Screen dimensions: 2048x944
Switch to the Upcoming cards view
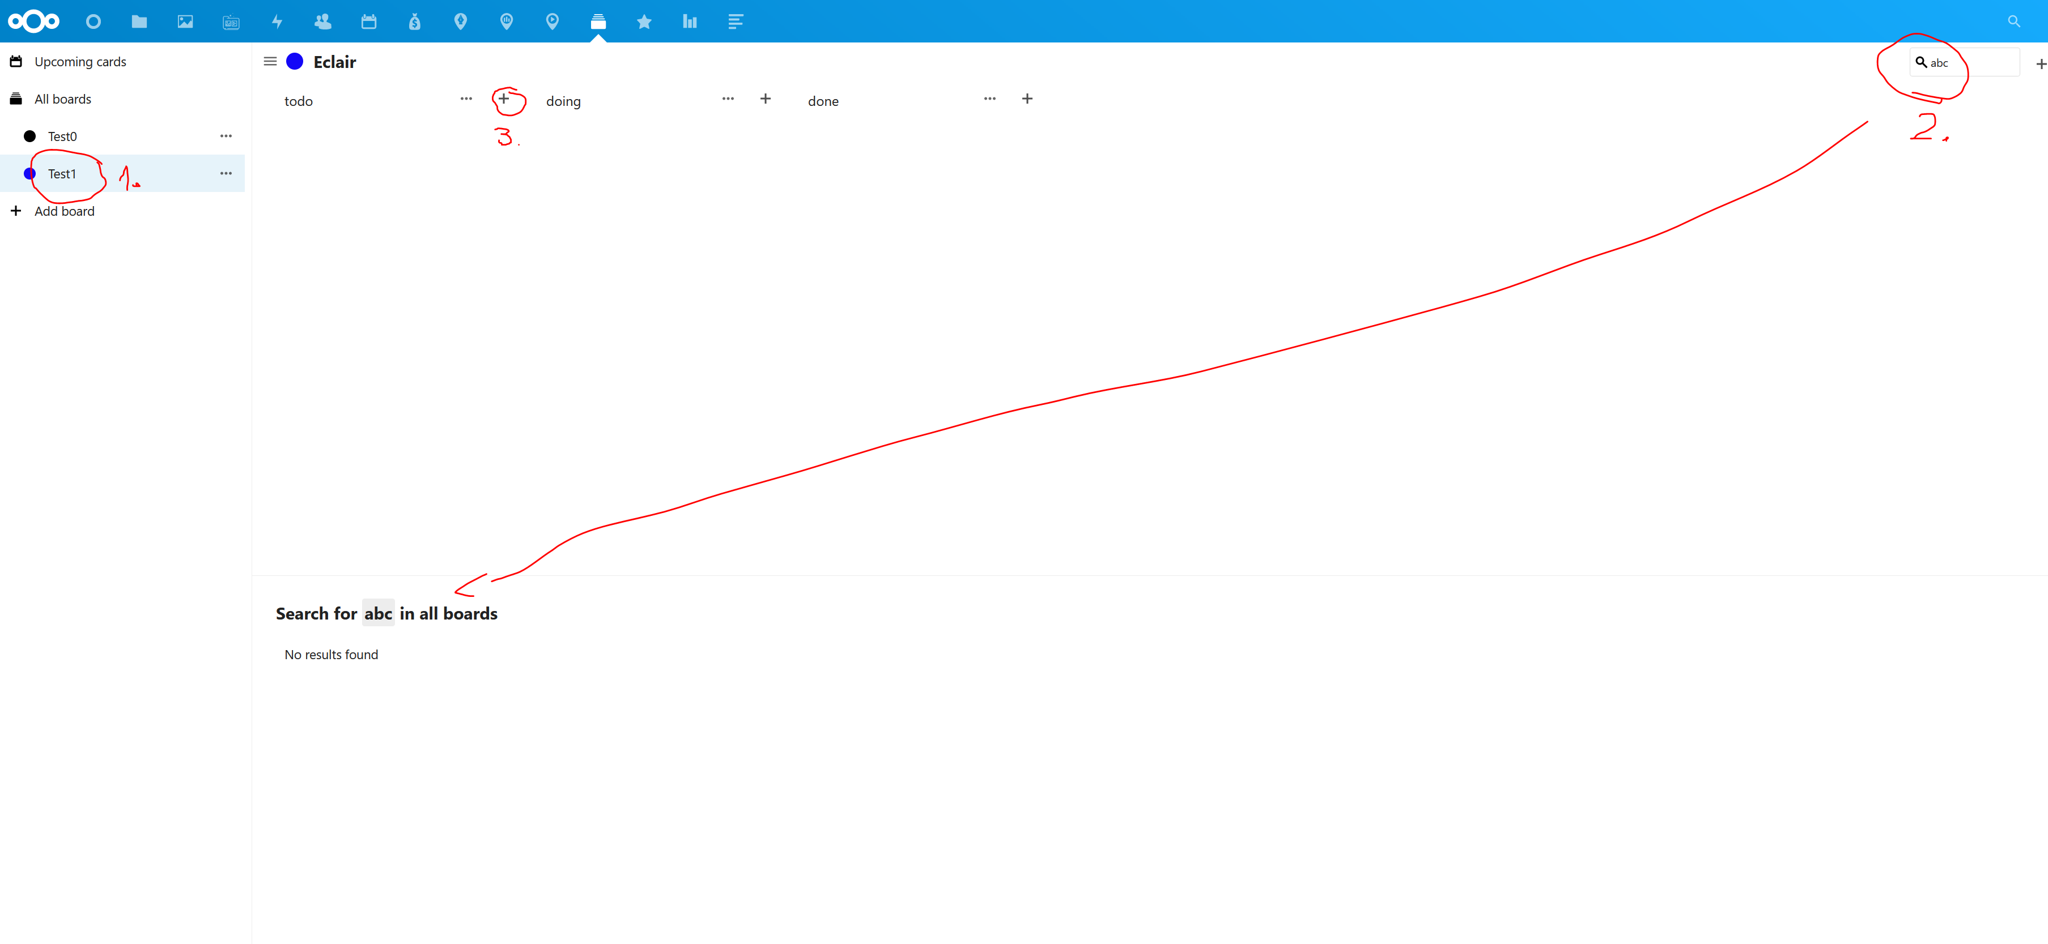pyautogui.click(x=79, y=61)
